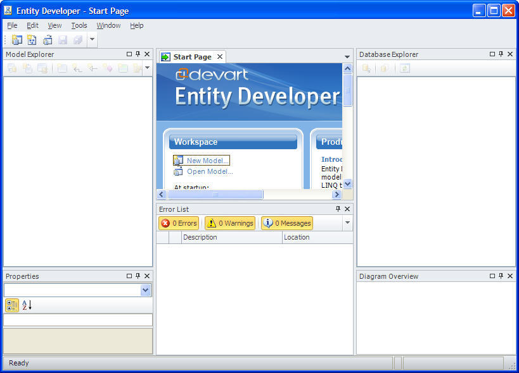Viewport: 519px width, 373px height.
Task: Open the Tools menu
Action: pyautogui.click(x=79, y=25)
